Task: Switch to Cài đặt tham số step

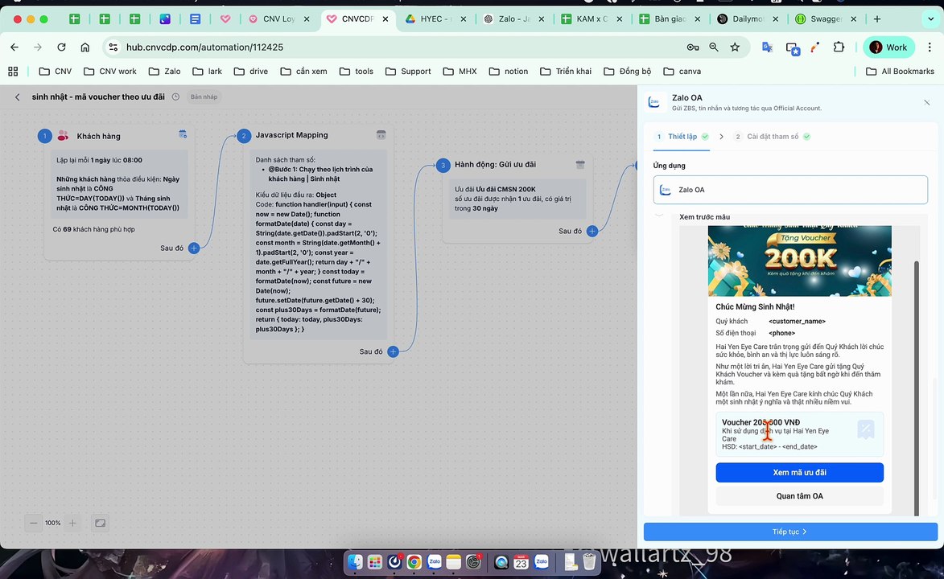Action: point(773,137)
